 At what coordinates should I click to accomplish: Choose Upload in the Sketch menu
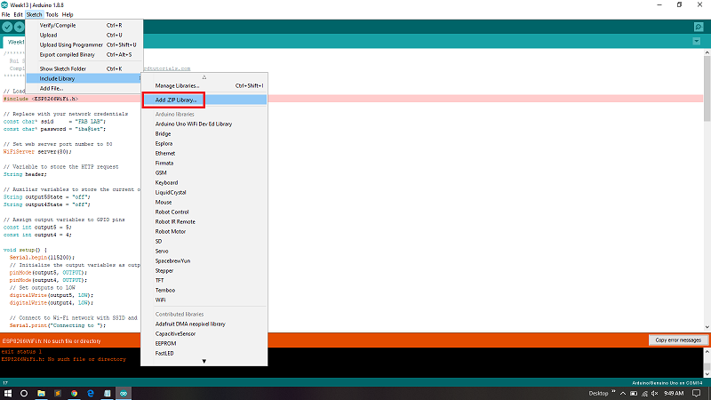coord(84,35)
